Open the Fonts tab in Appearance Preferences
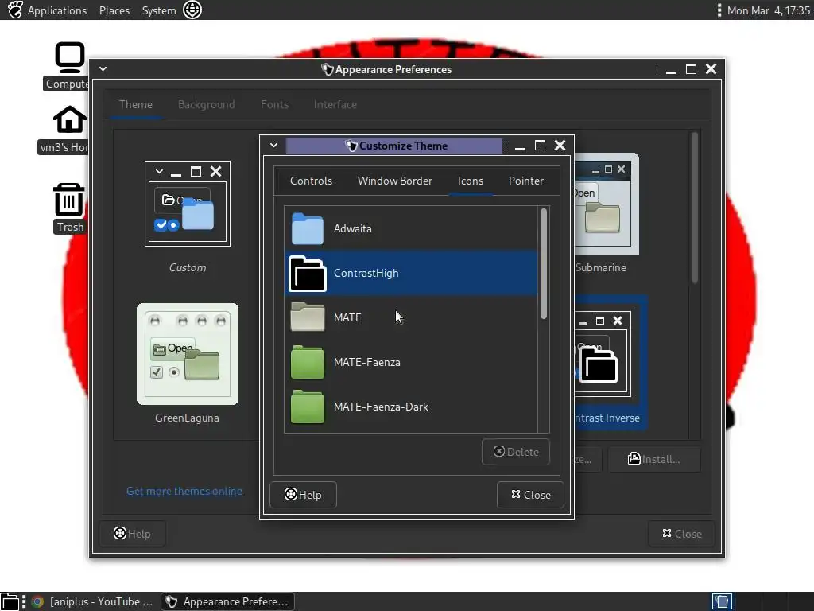 pyautogui.click(x=274, y=104)
